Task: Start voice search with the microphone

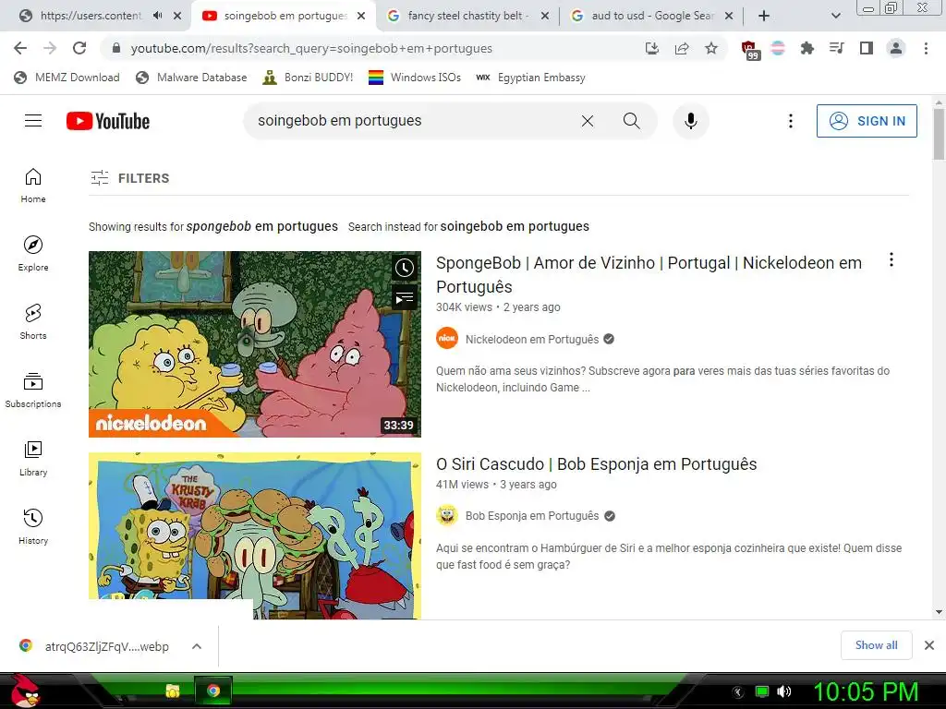Action: tap(691, 121)
